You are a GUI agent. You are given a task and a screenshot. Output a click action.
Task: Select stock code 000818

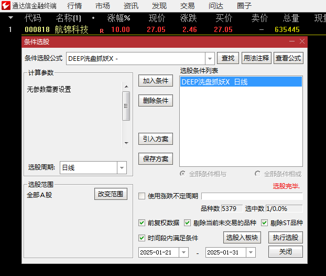pos(37,29)
